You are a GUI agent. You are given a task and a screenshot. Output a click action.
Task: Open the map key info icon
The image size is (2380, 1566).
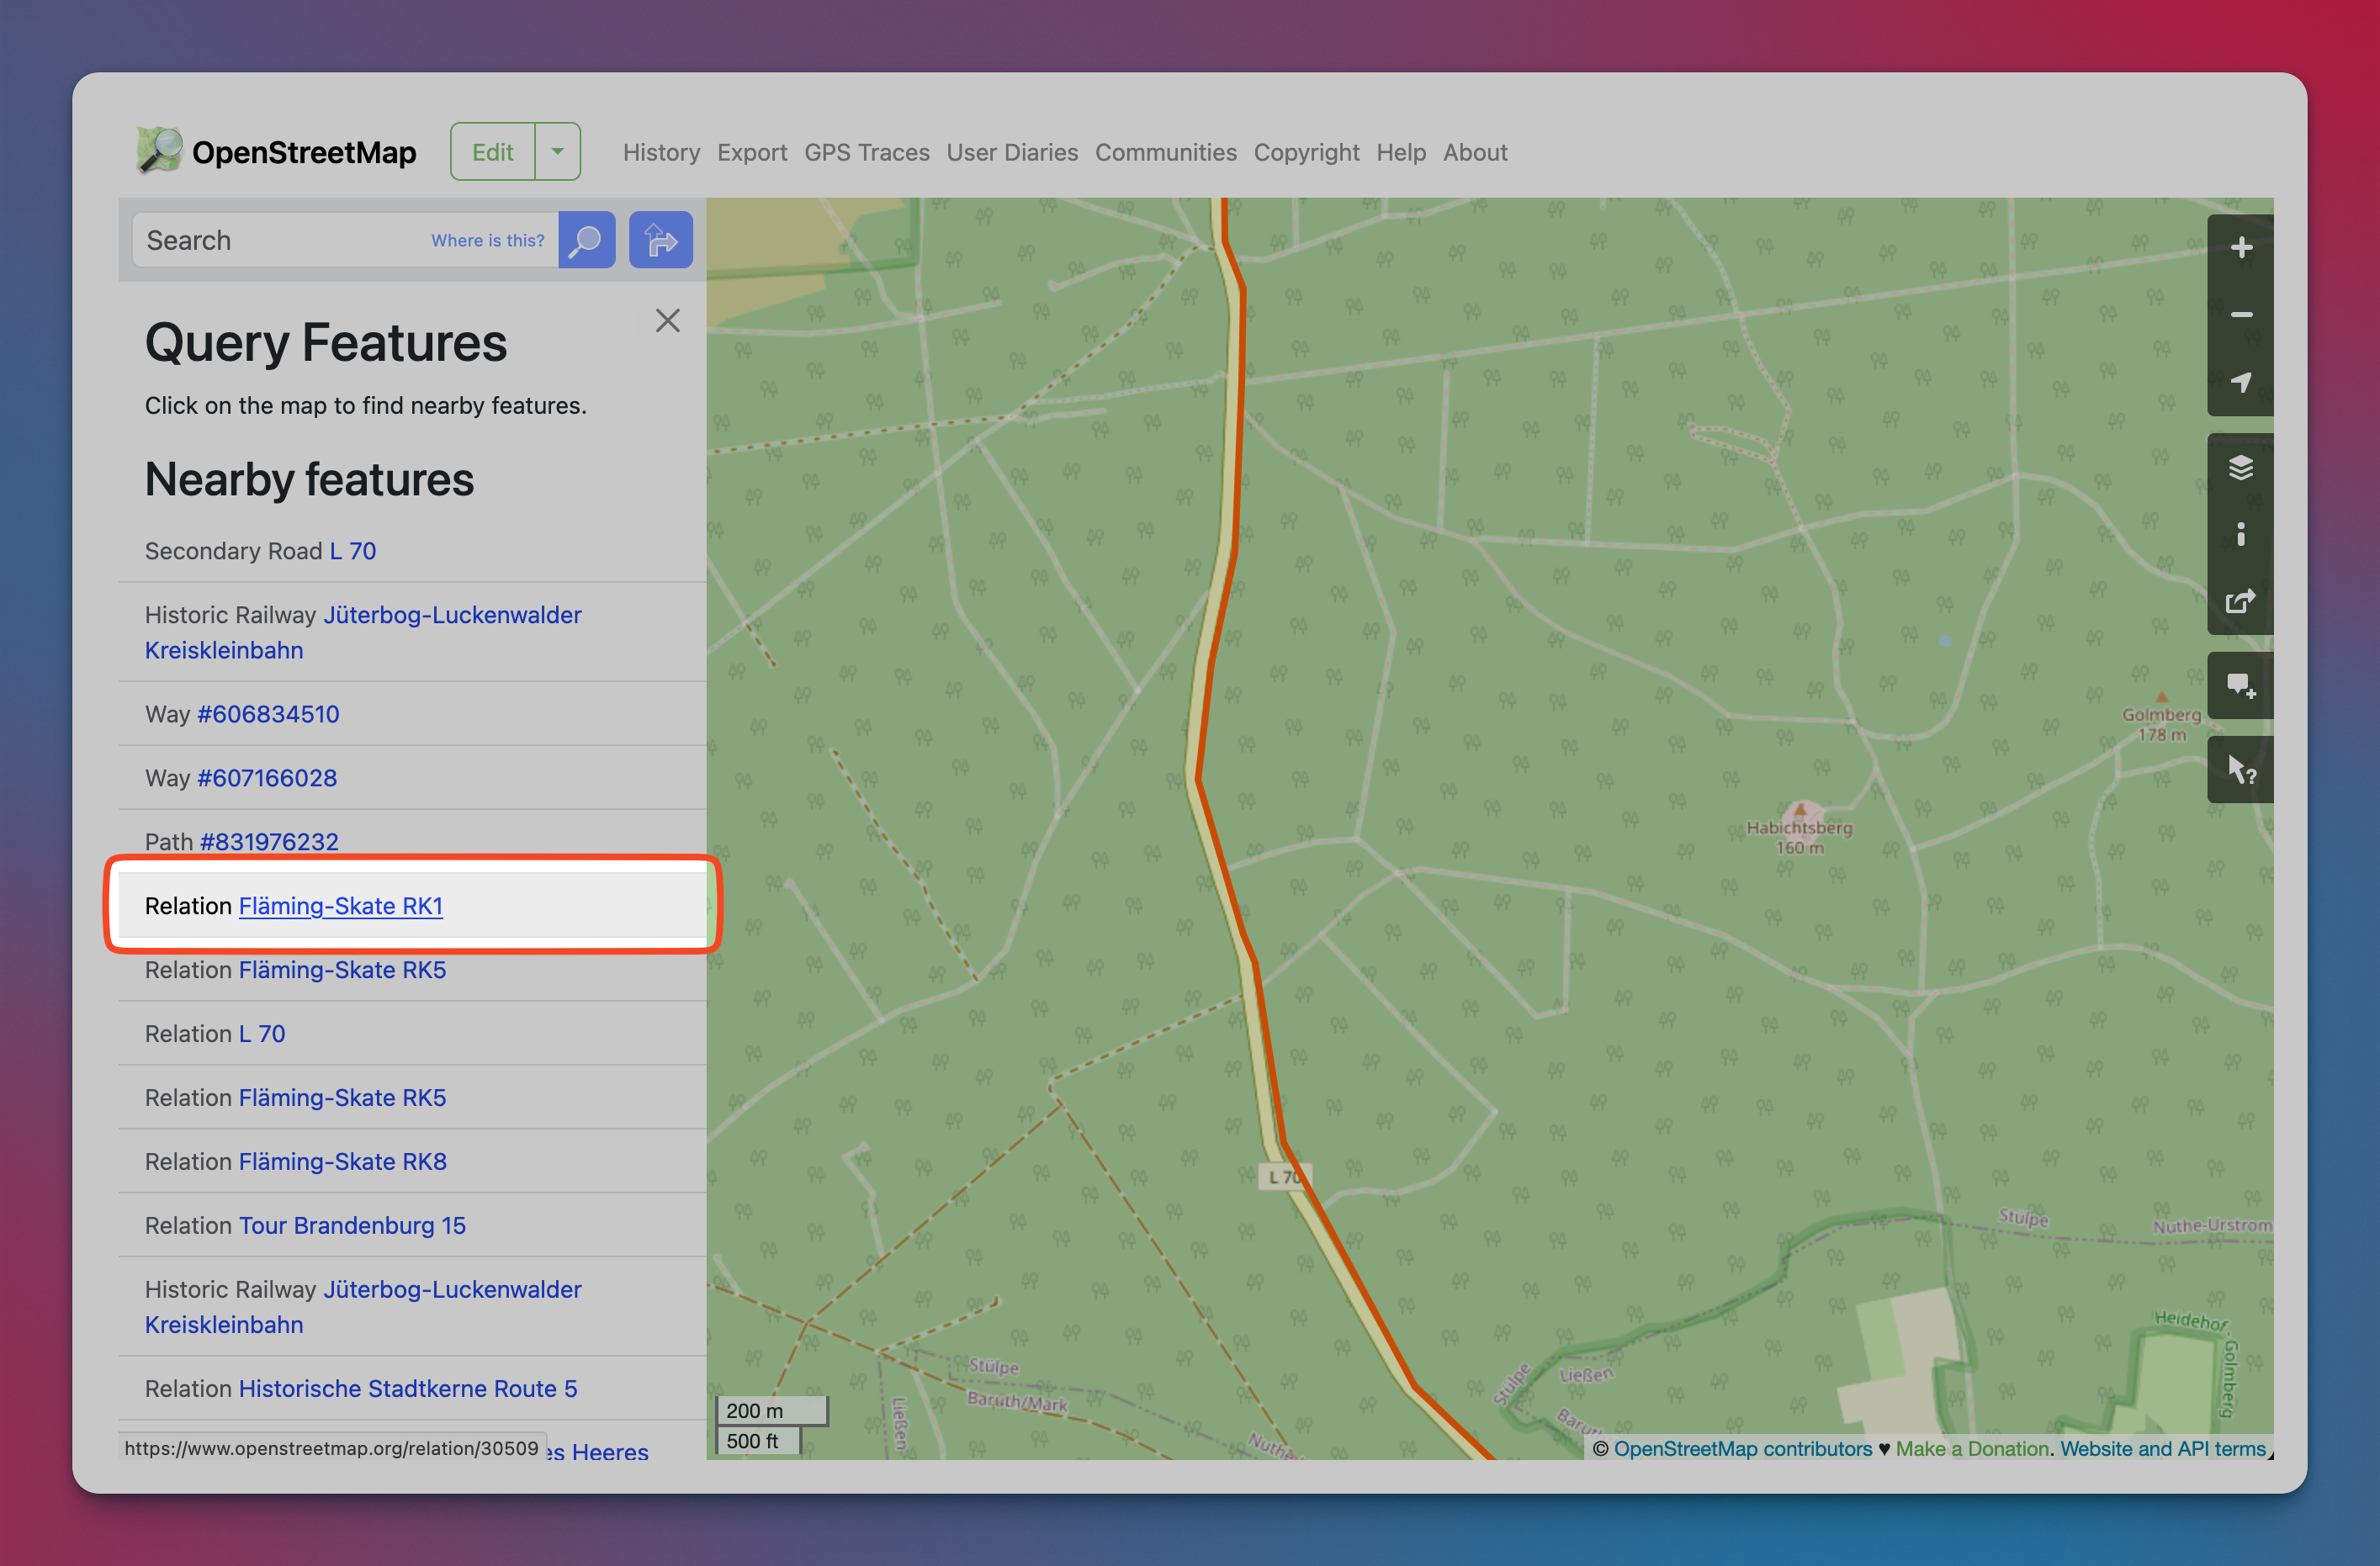pyautogui.click(x=2240, y=534)
